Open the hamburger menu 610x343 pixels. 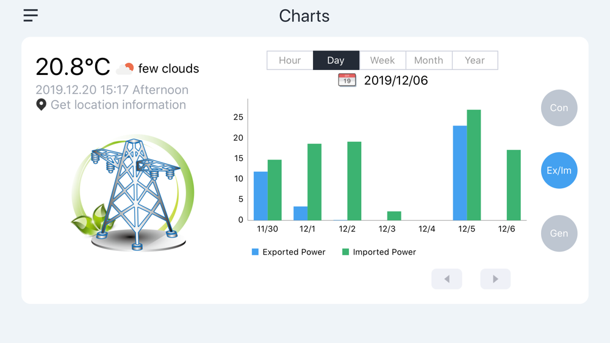(x=30, y=16)
